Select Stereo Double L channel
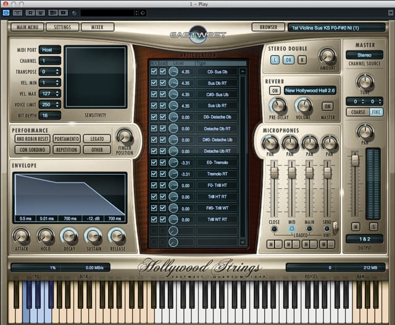 click(x=275, y=60)
